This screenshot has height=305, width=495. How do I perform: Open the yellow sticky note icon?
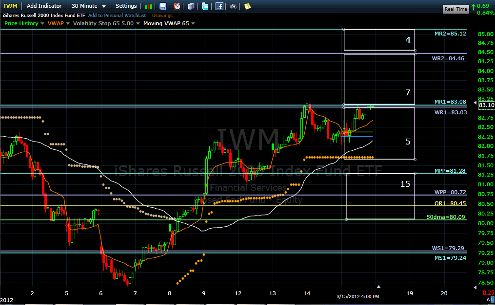click(248, 6)
